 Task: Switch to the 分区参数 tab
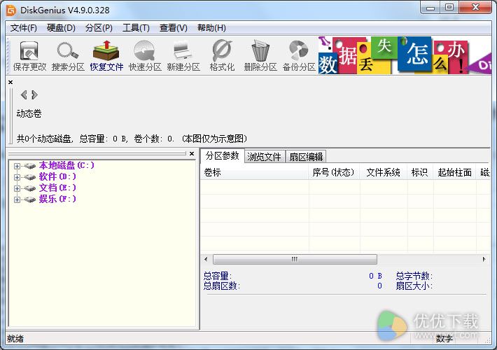pos(222,155)
